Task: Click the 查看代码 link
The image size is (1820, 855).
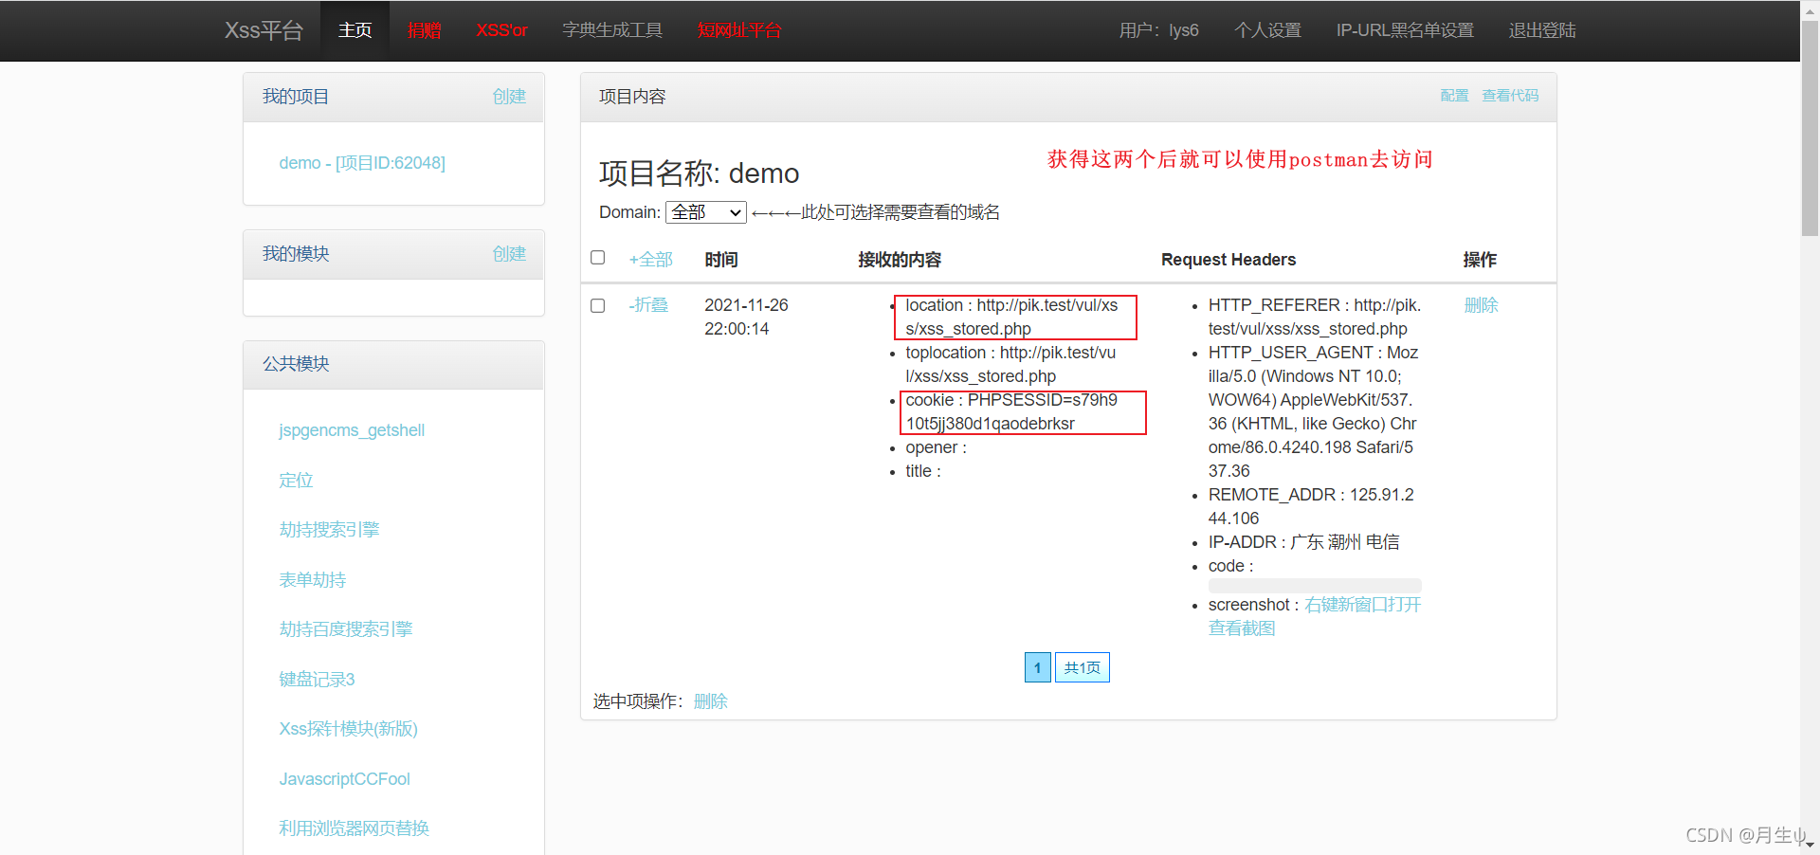Action: pyautogui.click(x=1510, y=96)
